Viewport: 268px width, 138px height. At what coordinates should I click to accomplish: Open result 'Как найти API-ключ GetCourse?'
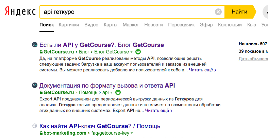pyautogui.click(x=100, y=126)
